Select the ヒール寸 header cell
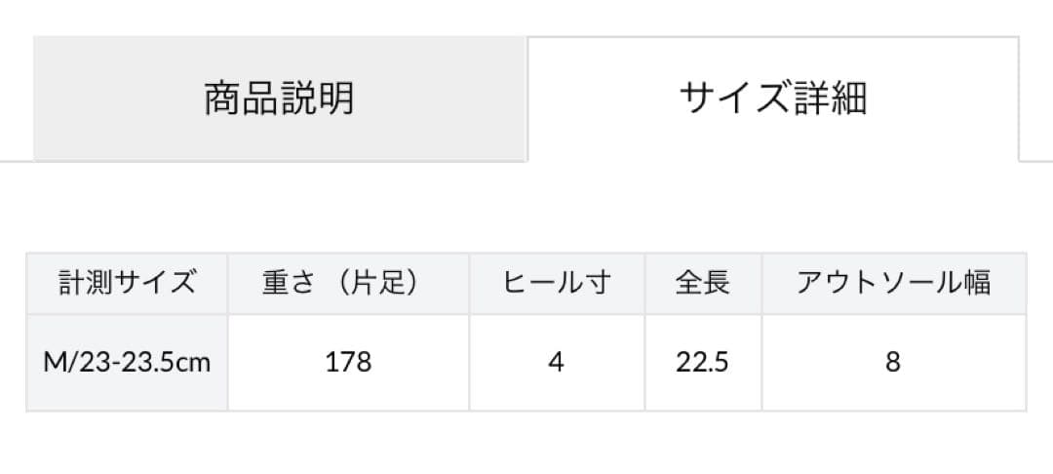The width and height of the screenshot is (1053, 474). coord(557,283)
